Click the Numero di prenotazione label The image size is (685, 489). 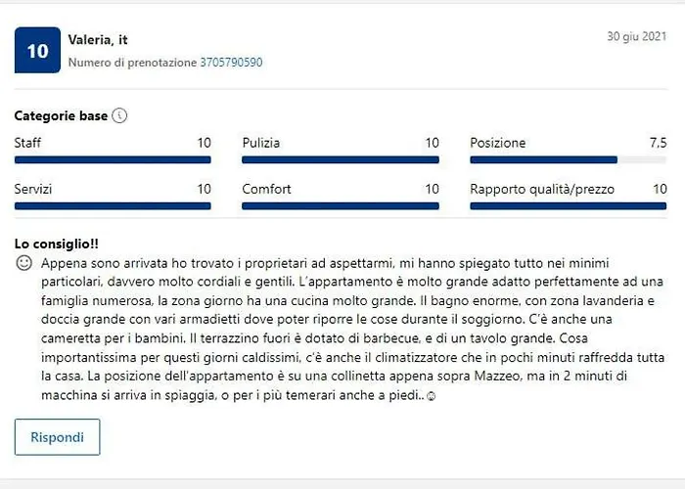(x=132, y=63)
